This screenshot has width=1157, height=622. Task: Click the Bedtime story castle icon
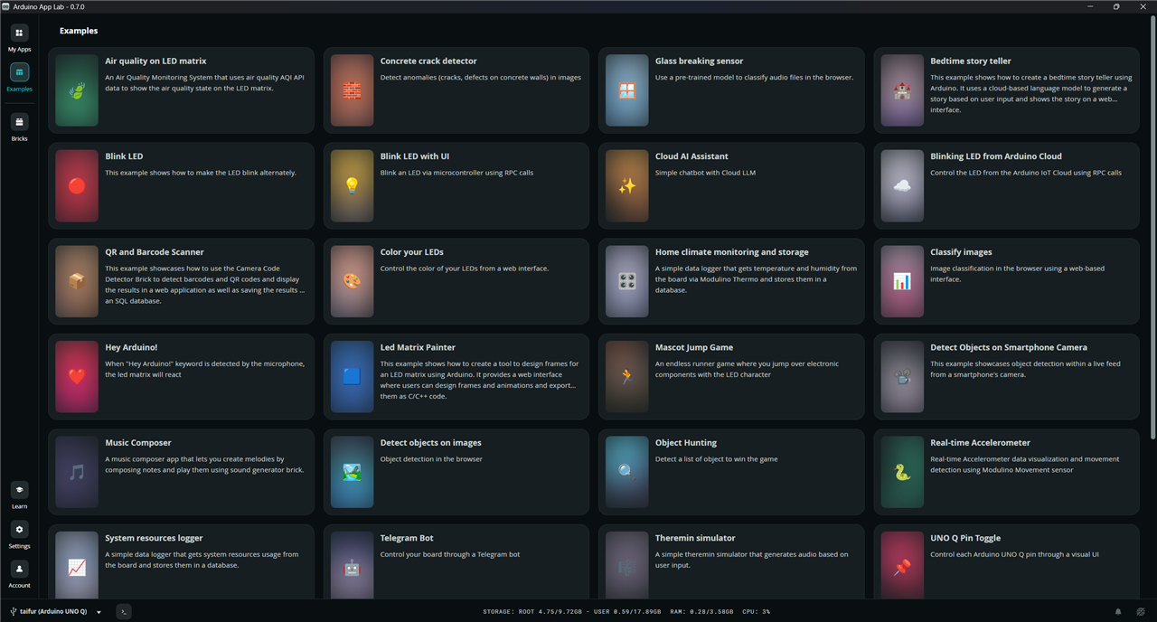(902, 90)
